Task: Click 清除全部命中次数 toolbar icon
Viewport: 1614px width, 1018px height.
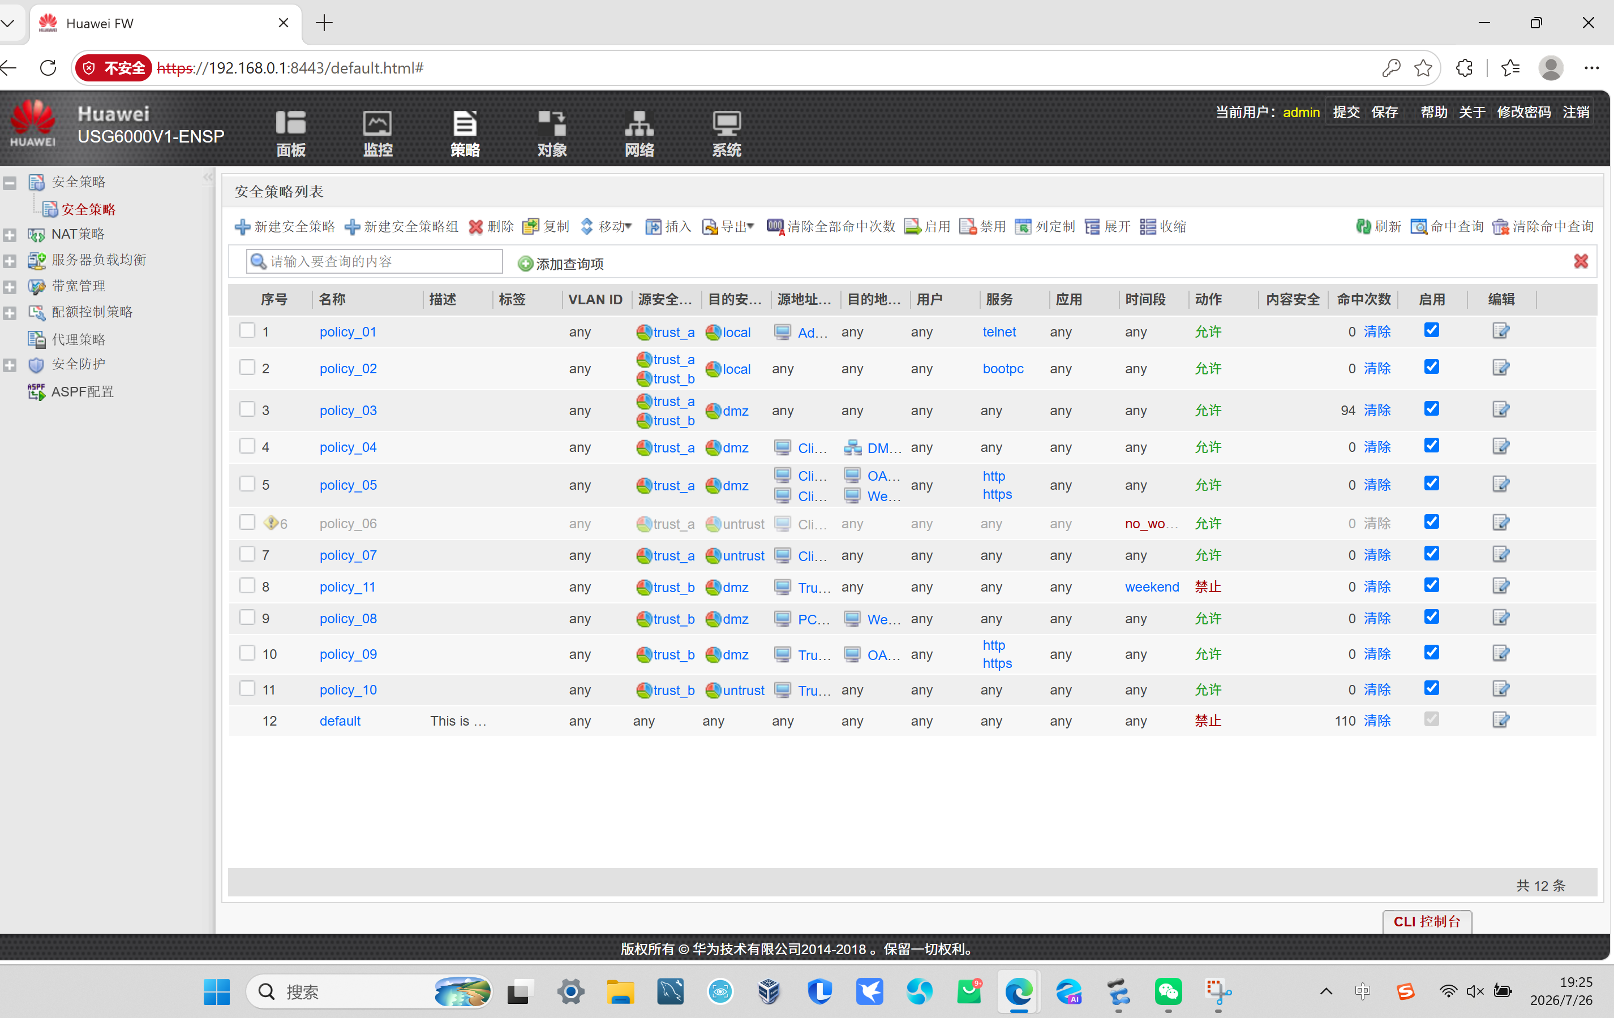Action: (x=775, y=227)
